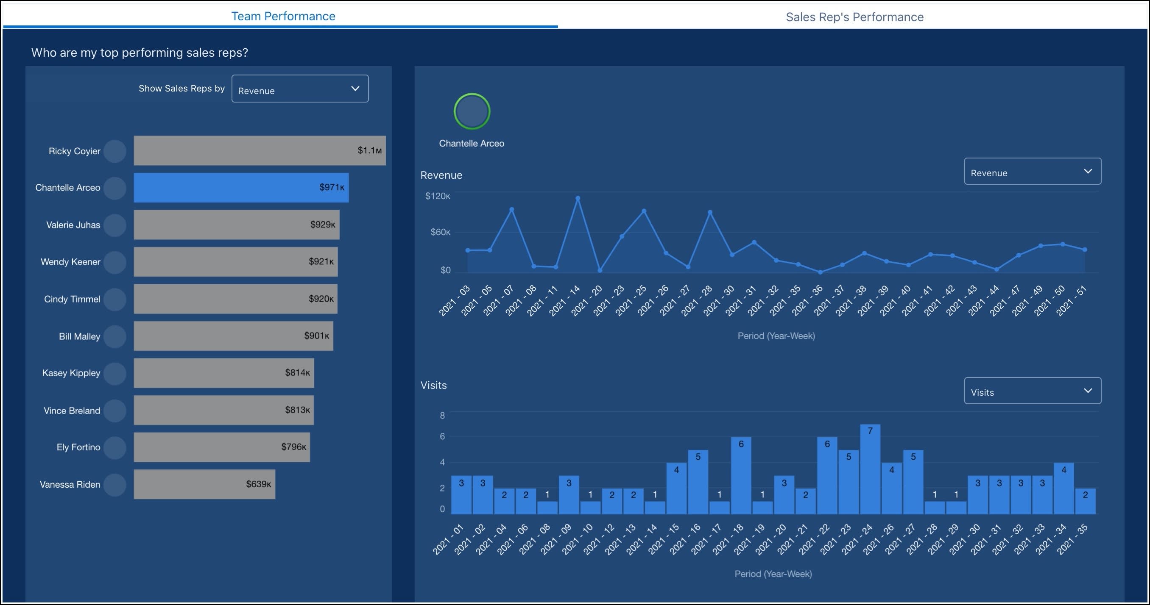Click Valerie Juhas's avatar icon
Image resolution: width=1150 pixels, height=605 pixels.
[x=115, y=225]
